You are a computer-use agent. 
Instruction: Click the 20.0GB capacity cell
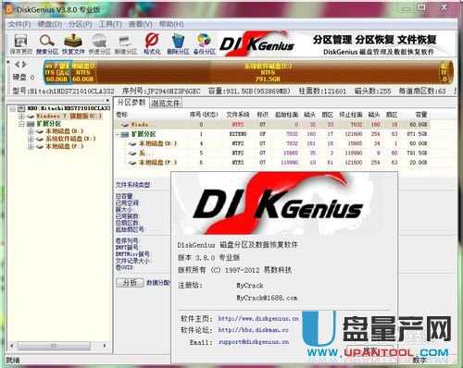click(419, 163)
